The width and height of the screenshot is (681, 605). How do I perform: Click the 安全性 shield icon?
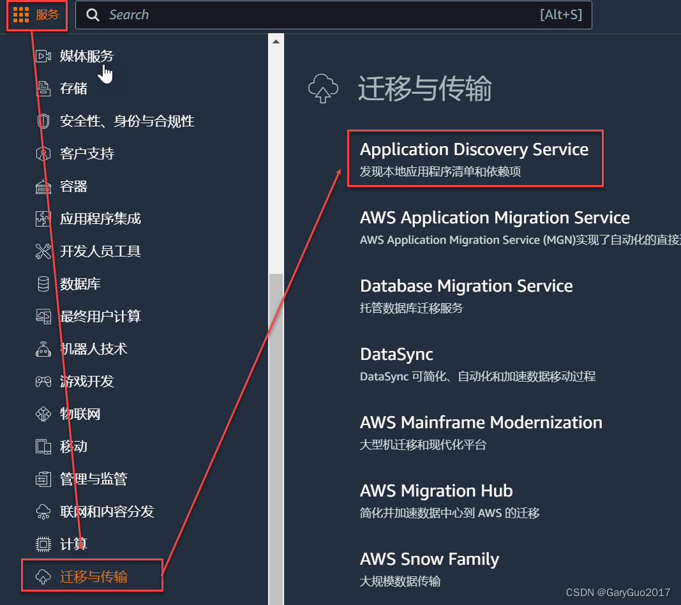coord(43,121)
